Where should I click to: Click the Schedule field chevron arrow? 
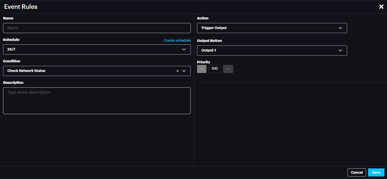tap(184, 49)
